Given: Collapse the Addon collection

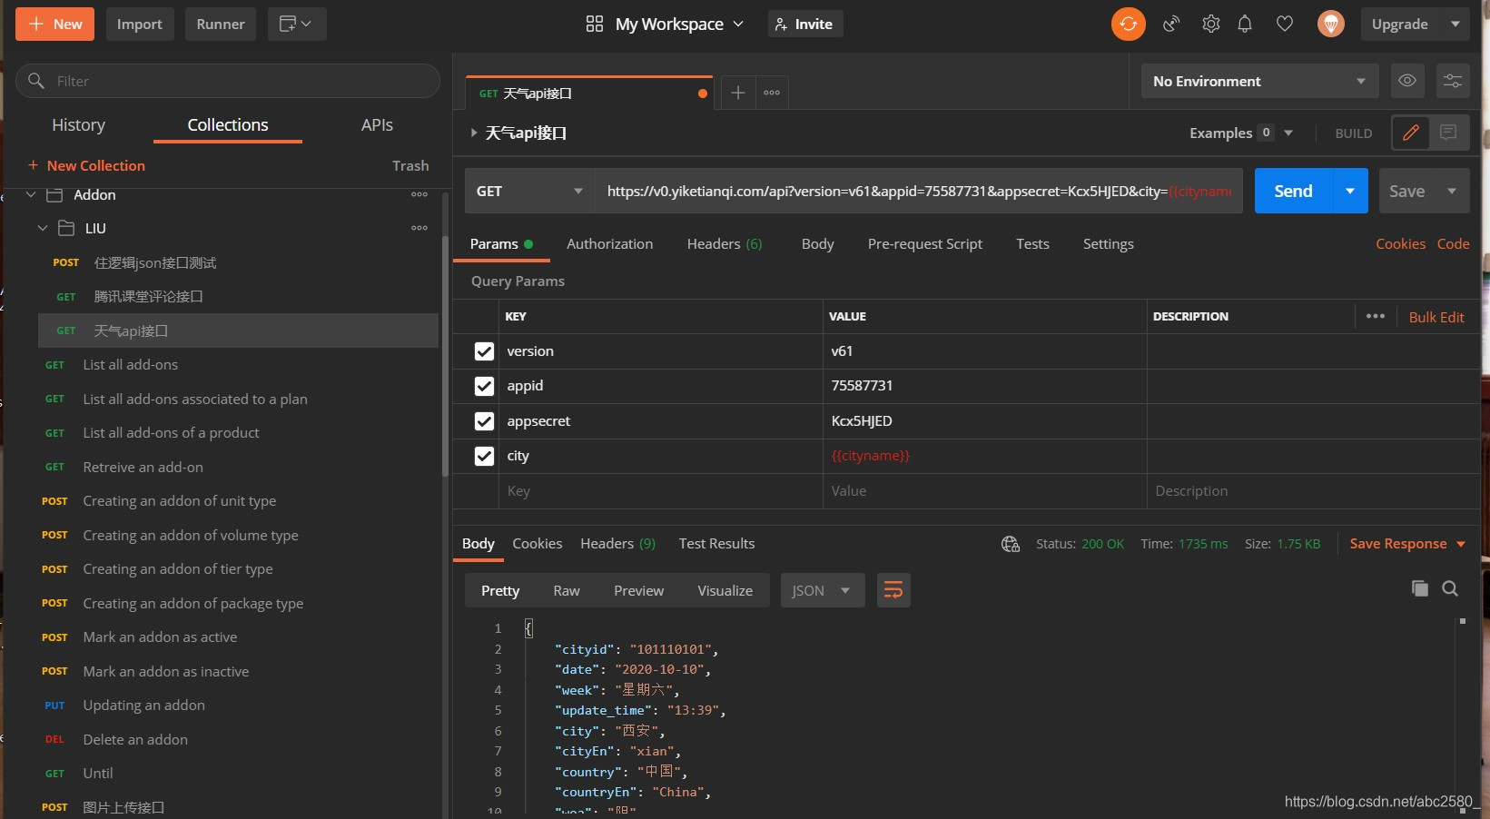Looking at the screenshot, I should coord(31,194).
